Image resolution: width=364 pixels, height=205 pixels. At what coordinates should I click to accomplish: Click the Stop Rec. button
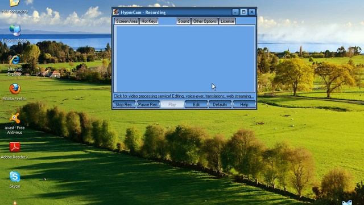click(124, 105)
